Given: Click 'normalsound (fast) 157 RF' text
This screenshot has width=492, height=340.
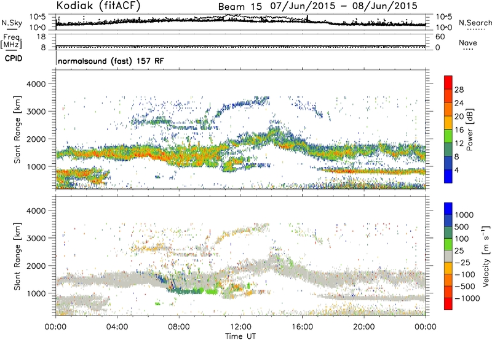Looking at the screenshot, I should [111, 61].
